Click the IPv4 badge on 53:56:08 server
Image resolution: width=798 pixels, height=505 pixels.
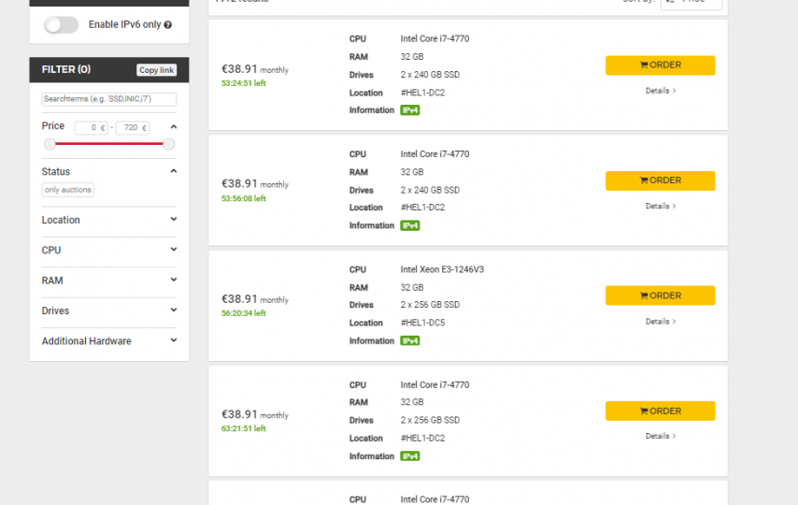pyautogui.click(x=409, y=225)
